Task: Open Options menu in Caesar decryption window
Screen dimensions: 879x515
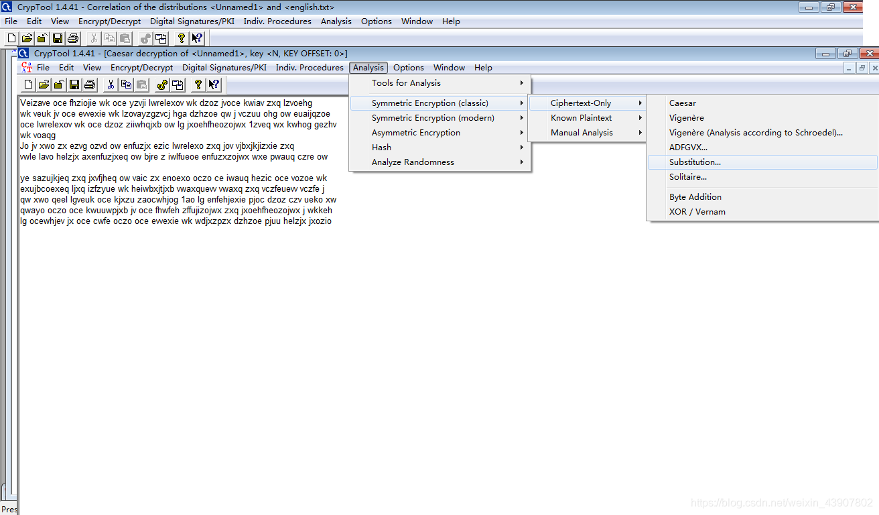Action: tap(409, 68)
